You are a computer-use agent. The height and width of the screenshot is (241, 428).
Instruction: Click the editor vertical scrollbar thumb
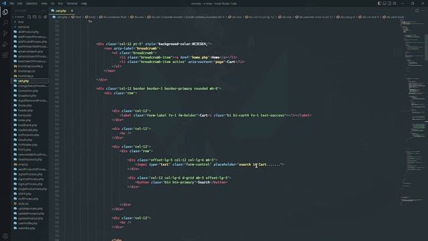click(427, 47)
